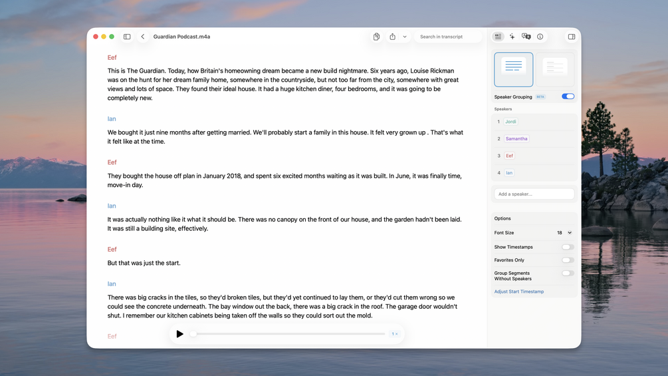
Task: Toggle the left sidebar panel icon
Action: pos(127,37)
